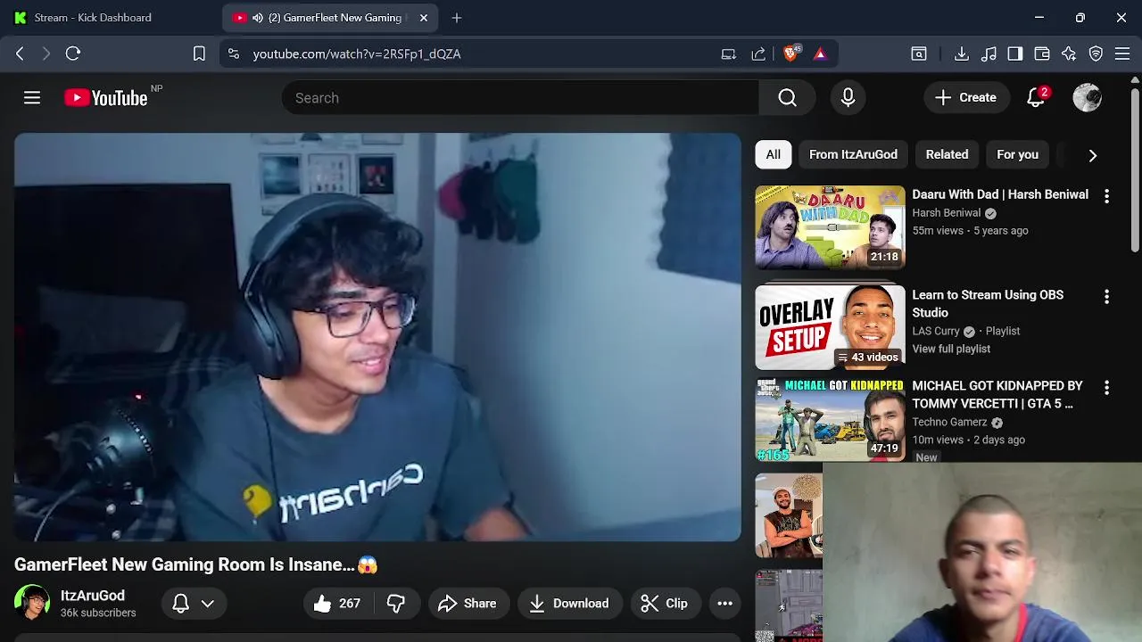View site information icon in address bar
The width and height of the screenshot is (1142, 642).
(234, 53)
